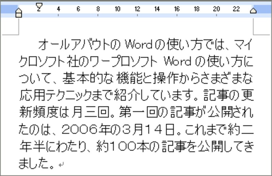
Task: Click the text "約100本の"
Action: tap(128, 146)
